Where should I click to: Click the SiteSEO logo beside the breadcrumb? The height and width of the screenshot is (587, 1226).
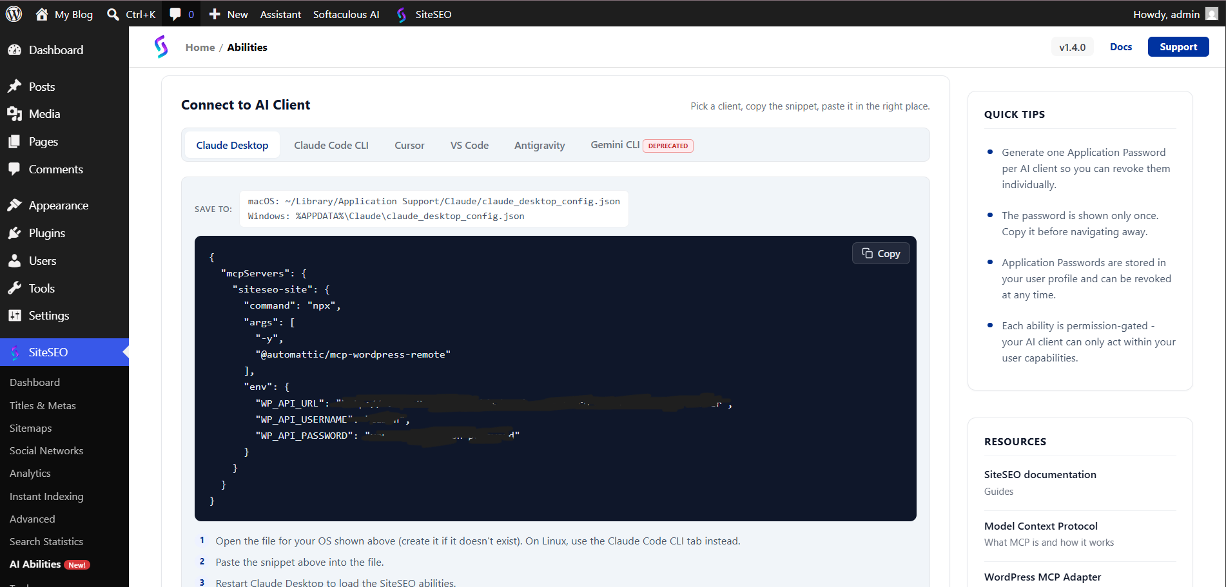pos(161,47)
